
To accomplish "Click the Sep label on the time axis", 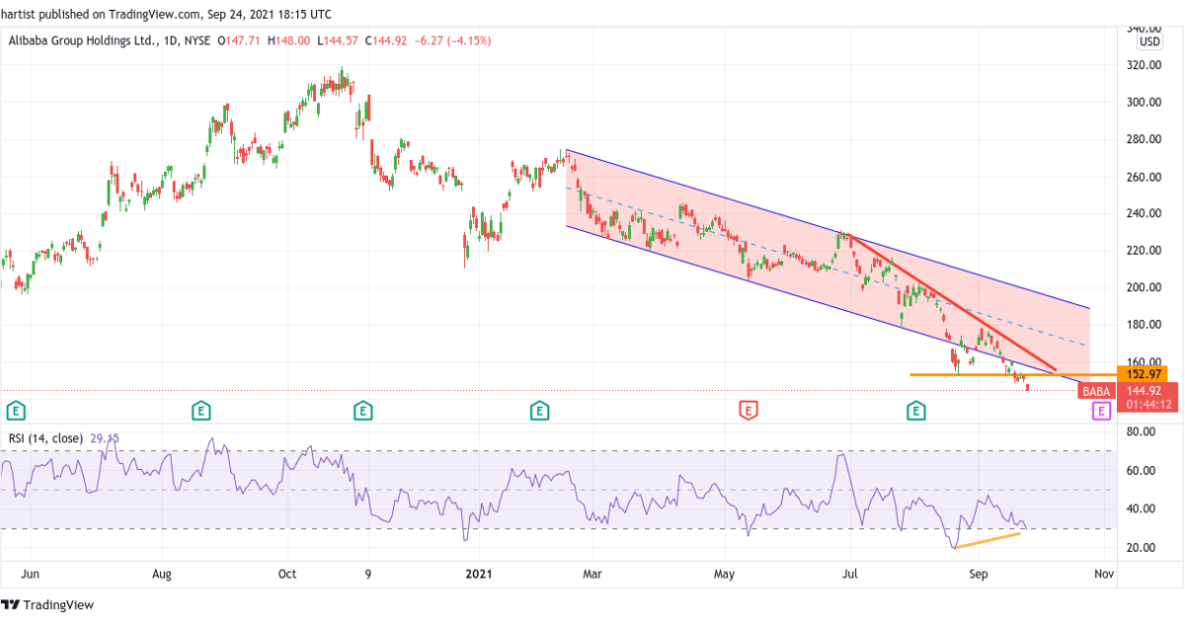I will [x=979, y=574].
